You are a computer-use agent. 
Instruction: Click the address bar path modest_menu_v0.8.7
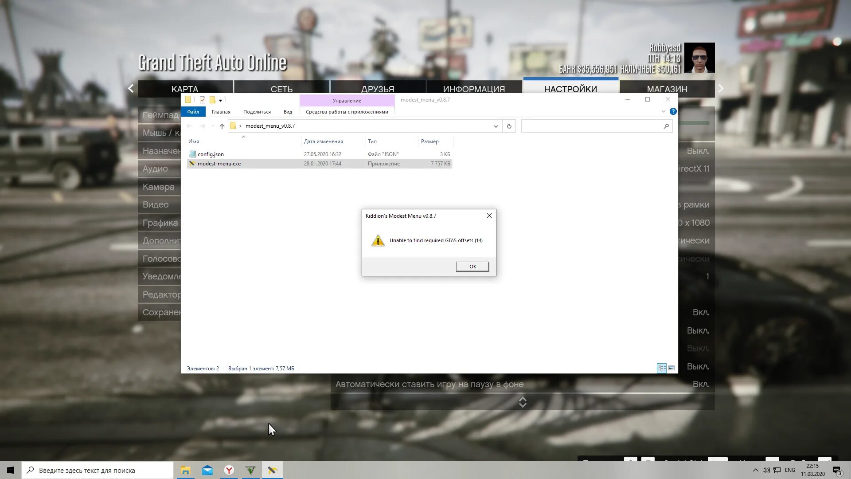pyautogui.click(x=270, y=126)
